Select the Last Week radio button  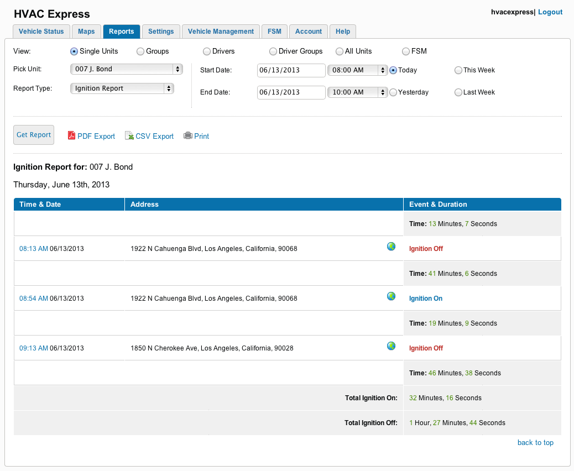pos(458,92)
